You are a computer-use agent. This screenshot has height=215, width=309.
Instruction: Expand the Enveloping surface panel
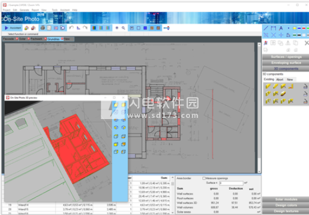[286, 63]
